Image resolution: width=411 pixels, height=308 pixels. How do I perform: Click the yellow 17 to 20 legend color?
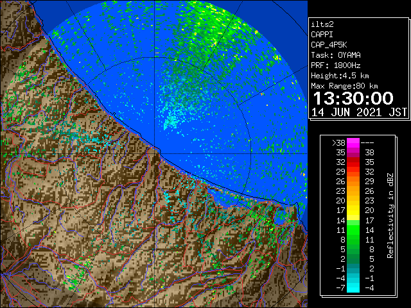tap(353, 210)
